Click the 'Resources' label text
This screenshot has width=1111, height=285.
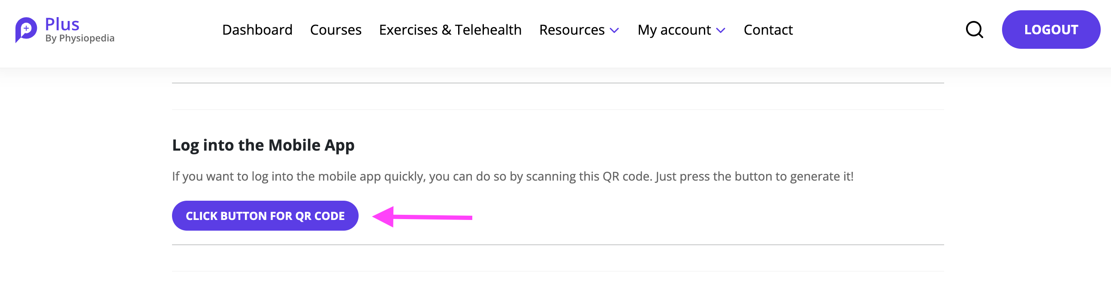(572, 30)
